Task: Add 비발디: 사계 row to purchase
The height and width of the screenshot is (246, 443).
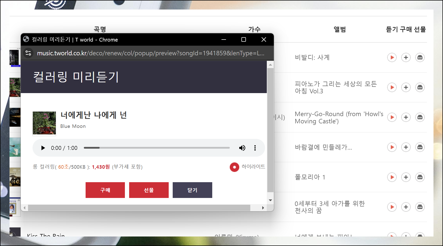Action: [x=406, y=58]
